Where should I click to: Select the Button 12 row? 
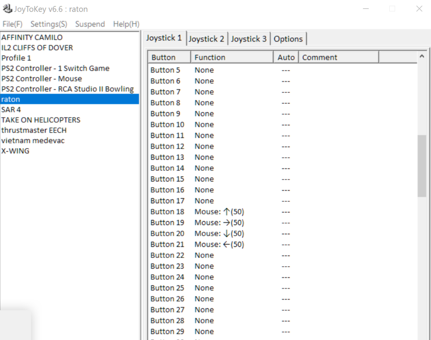[x=283, y=146]
